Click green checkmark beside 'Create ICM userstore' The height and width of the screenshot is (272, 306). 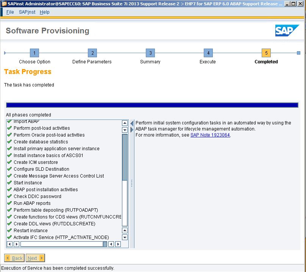pyautogui.click(x=9, y=162)
